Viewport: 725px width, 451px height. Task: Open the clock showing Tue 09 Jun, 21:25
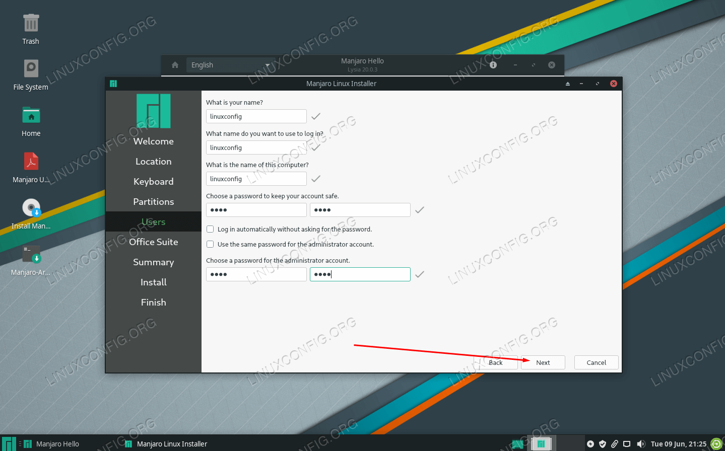coord(679,444)
